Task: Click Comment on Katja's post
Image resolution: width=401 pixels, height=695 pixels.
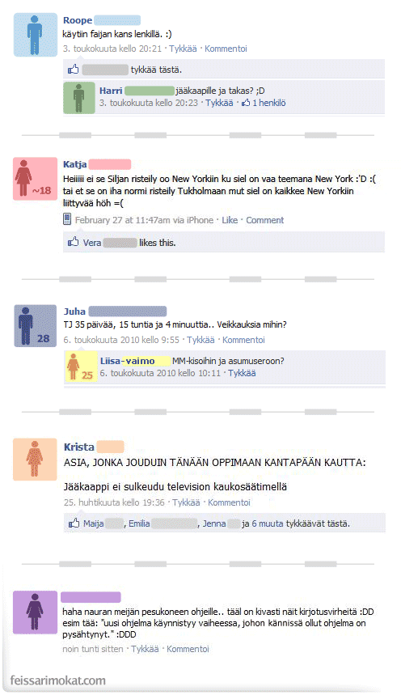Action: click(x=265, y=220)
